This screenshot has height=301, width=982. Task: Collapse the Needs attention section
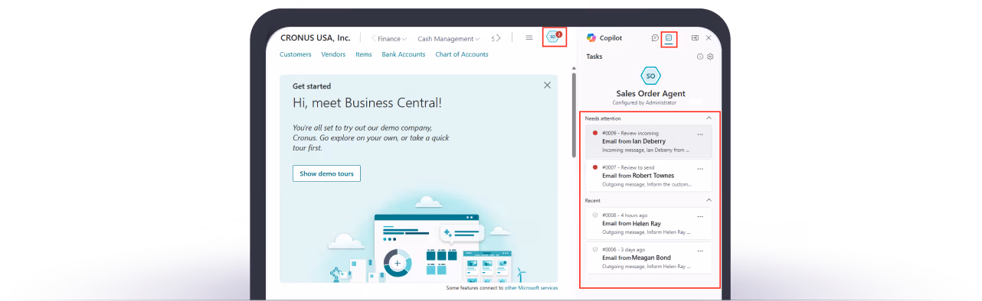click(709, 118)
